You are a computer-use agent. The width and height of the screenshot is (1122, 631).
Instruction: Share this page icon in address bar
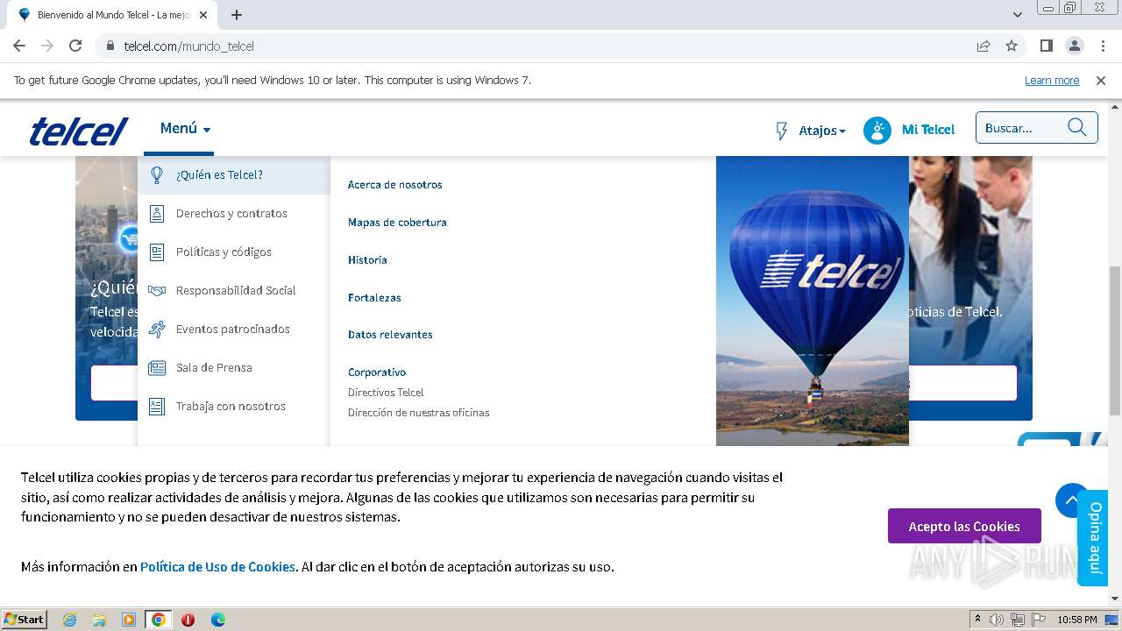click(984, 46)
